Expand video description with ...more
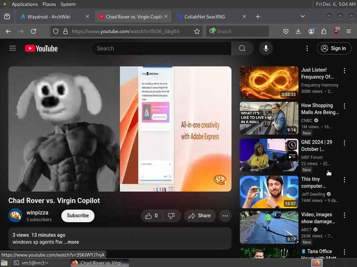The image size is (357, 267). point(71,242)
